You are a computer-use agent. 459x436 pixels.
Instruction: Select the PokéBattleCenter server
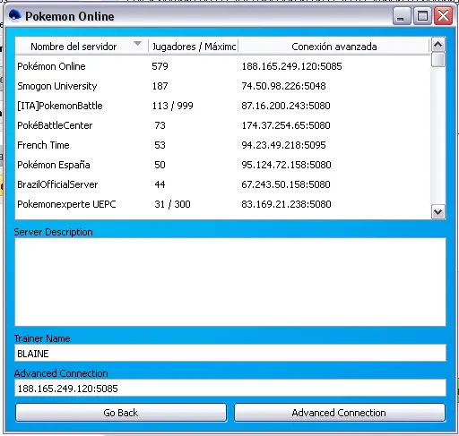(222, 125)
